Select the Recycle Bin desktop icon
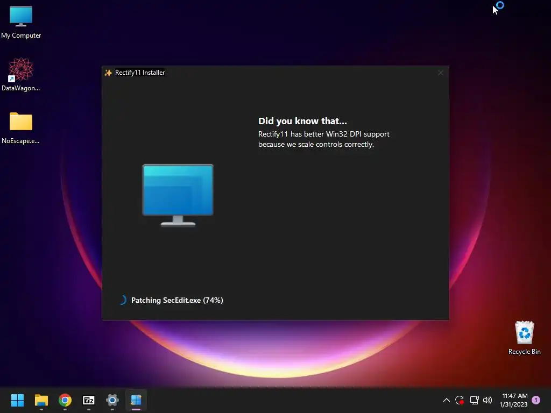551x413 pixels. (x=524, y=338)
